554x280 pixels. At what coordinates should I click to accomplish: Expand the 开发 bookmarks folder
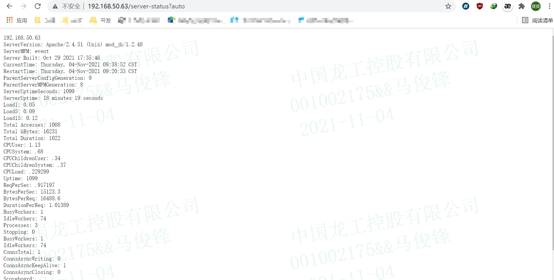100,20
